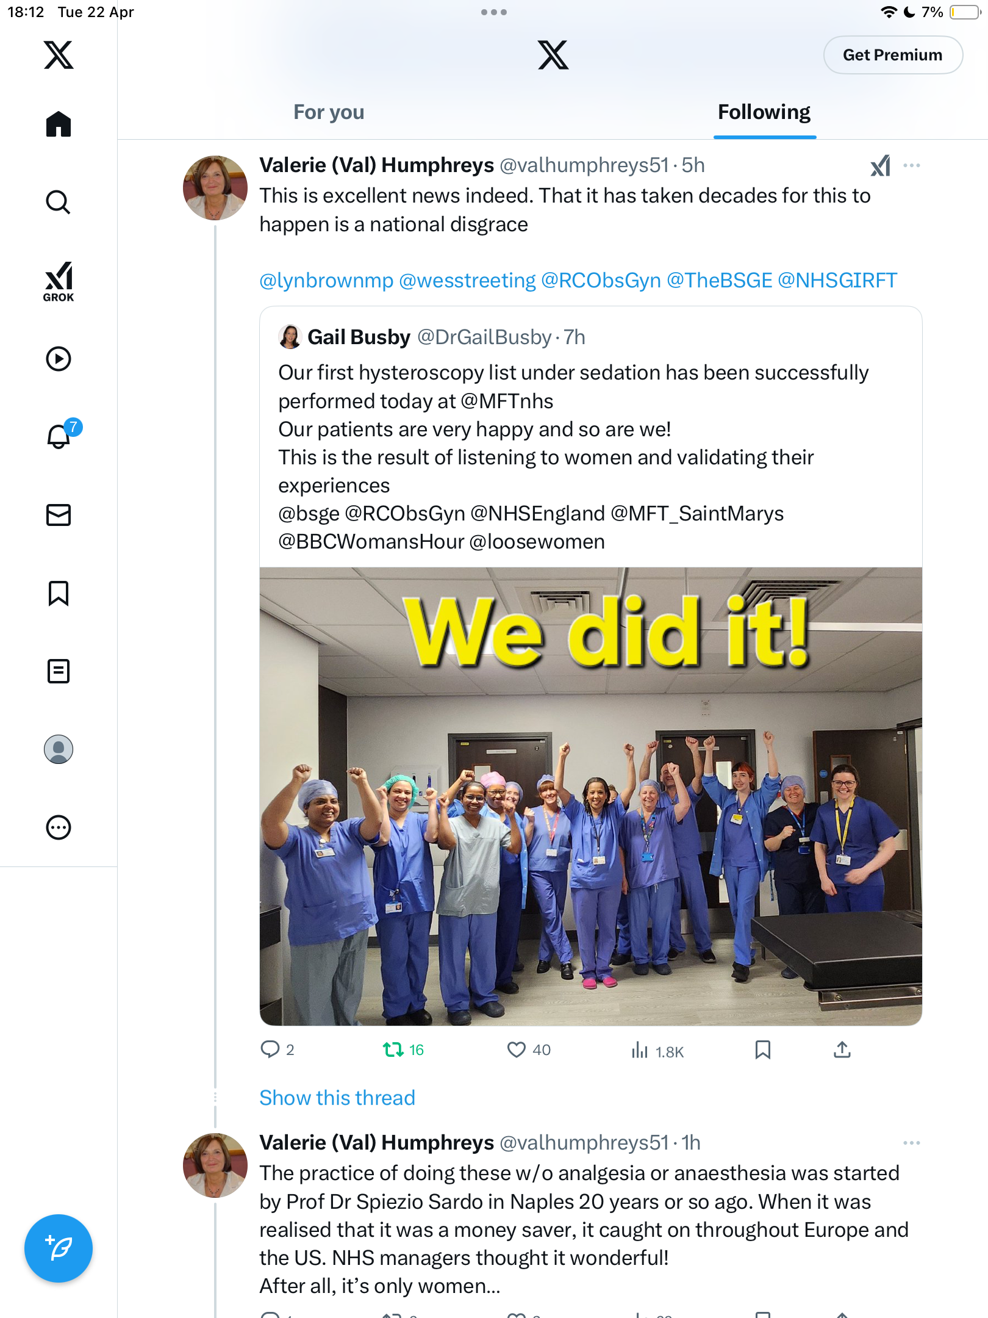988x1318 pixels.
Task: Open bookmarks in the sidebar
Action: pos(59,593)
